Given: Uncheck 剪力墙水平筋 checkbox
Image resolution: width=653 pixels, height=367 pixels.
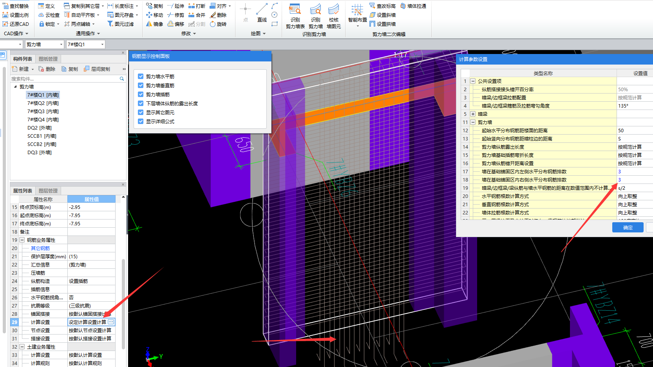Looking at the screenshot, I should tap(141, 76).
